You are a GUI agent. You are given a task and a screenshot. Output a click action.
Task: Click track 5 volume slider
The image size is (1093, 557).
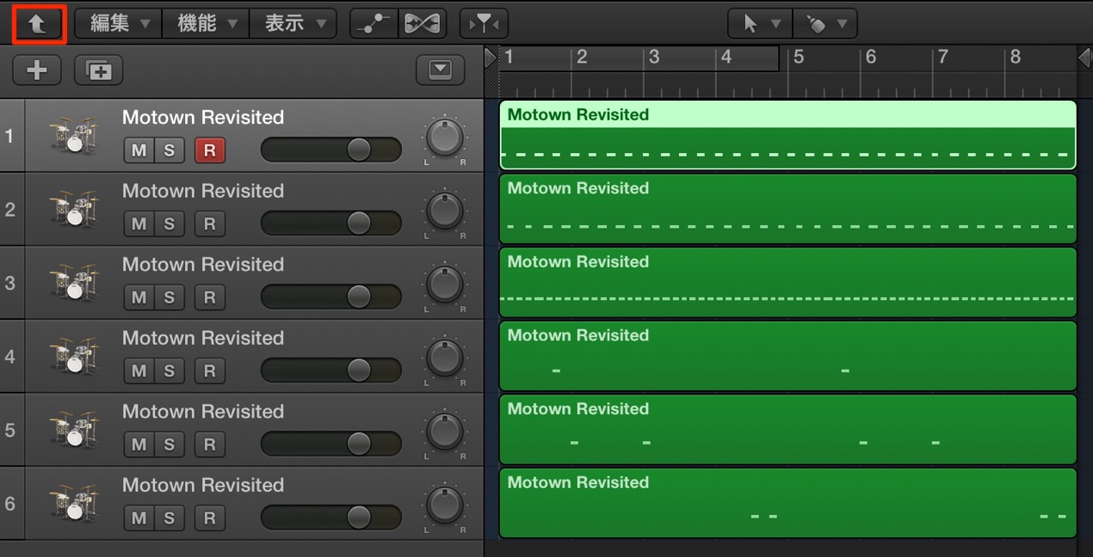pos(331,444)
